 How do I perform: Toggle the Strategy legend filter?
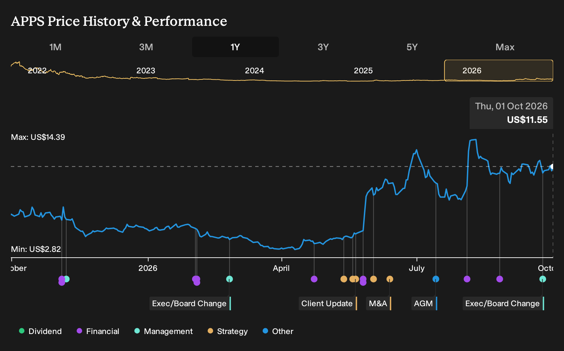point(228,331)
